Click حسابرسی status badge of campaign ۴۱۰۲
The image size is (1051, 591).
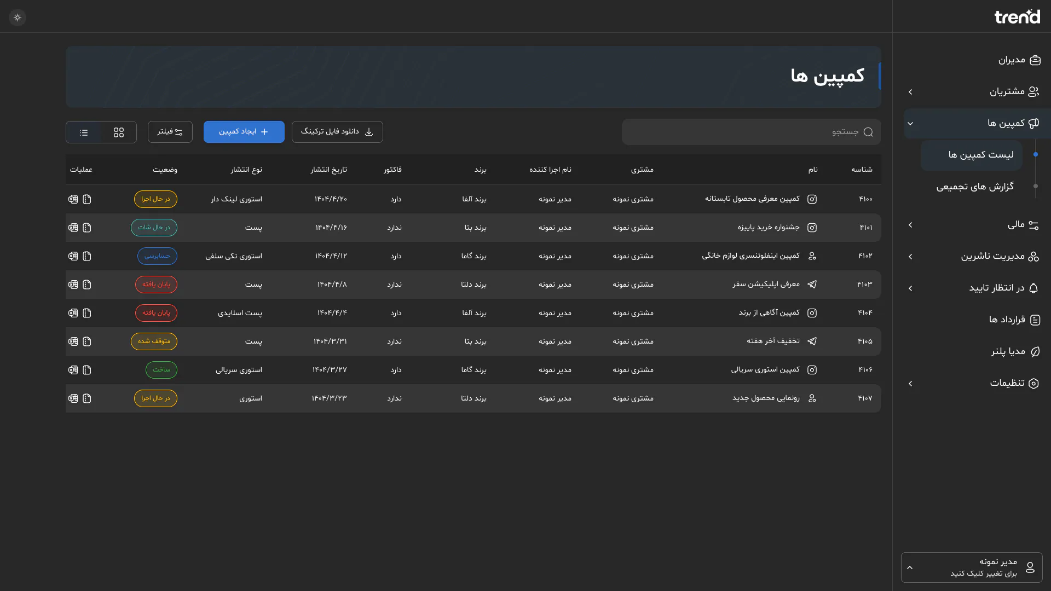tap(157, 256)
